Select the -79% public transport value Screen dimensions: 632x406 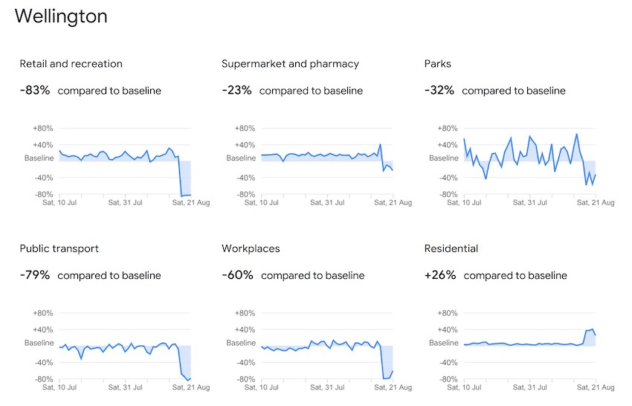coord(35,275)
